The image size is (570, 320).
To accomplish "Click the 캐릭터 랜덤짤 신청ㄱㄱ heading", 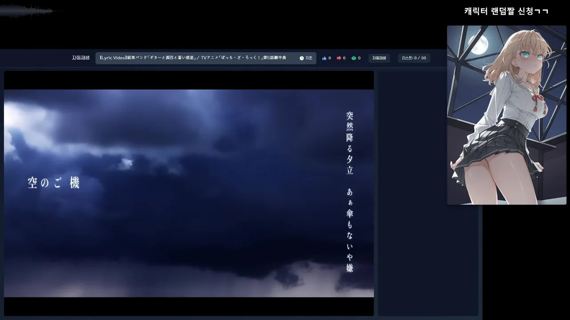I will [x=506, y=11].
